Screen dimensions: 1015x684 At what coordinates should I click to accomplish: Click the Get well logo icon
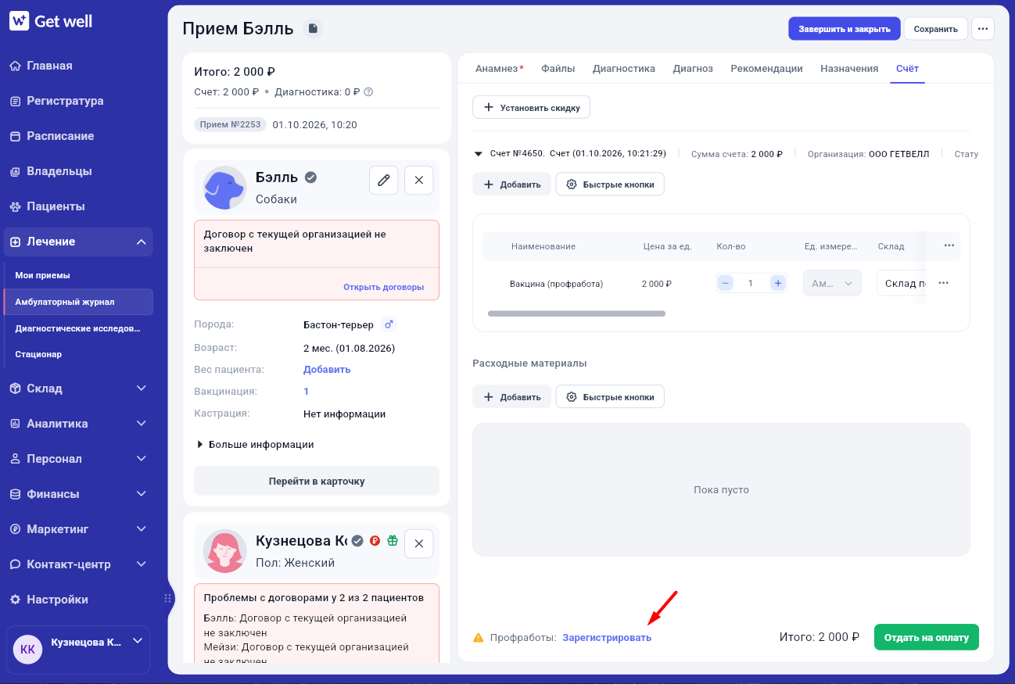pyautogui.click(x=19, y=21)
